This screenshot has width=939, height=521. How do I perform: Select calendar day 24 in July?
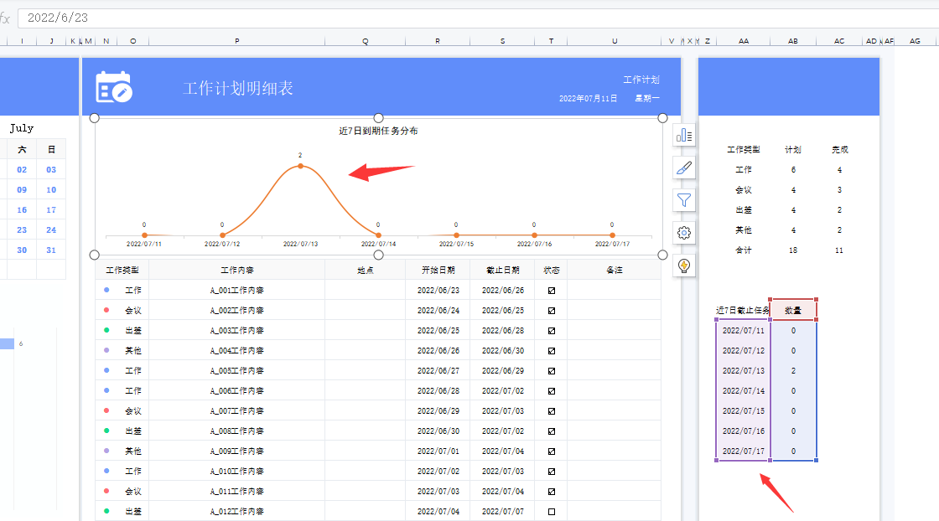pyautogui.click(x=51, y=230)
